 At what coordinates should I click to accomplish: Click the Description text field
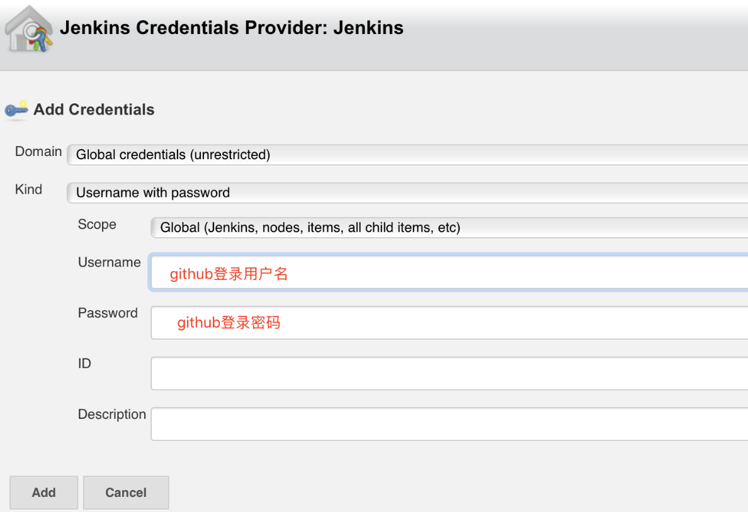coord(450,424)
